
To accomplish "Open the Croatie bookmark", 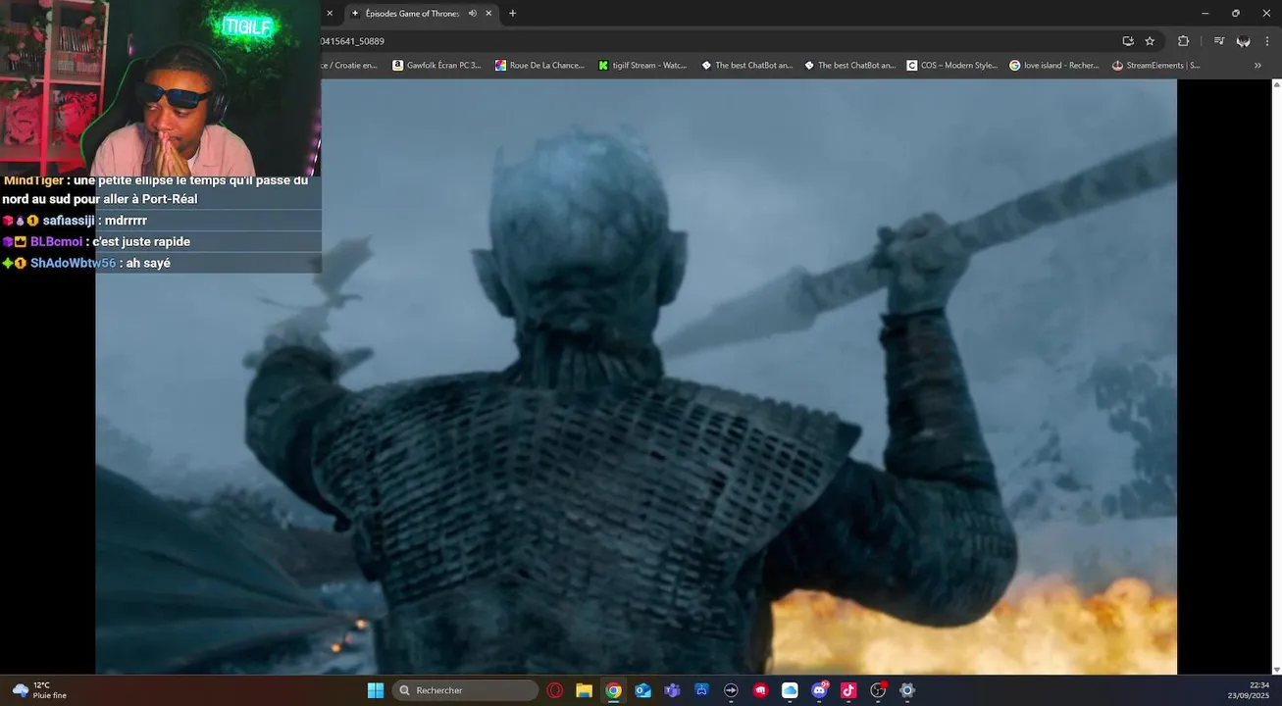I will pos(349,66).
